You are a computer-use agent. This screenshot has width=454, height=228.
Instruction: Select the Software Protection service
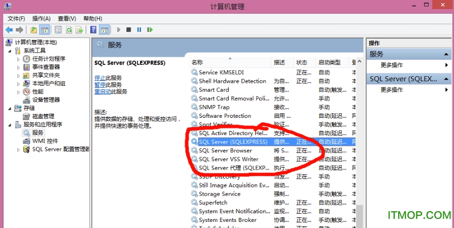click(273, 116)
